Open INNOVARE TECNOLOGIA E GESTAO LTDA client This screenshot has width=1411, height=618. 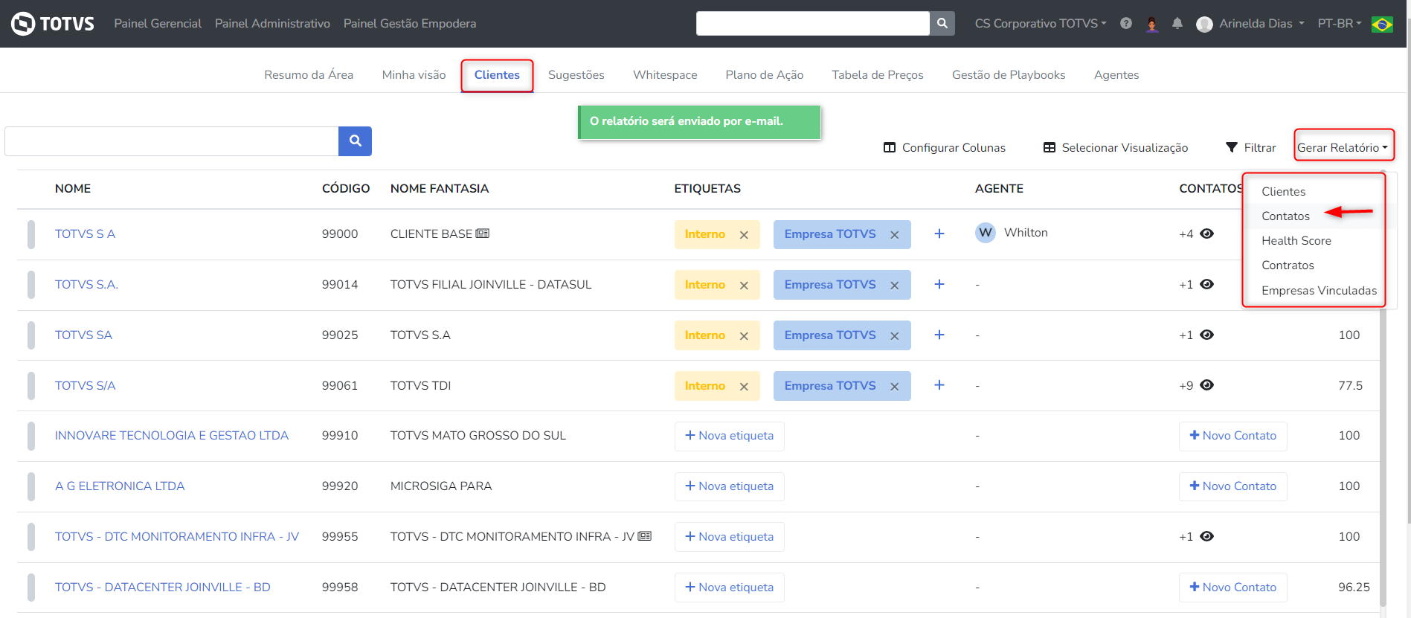coord(172,436)
